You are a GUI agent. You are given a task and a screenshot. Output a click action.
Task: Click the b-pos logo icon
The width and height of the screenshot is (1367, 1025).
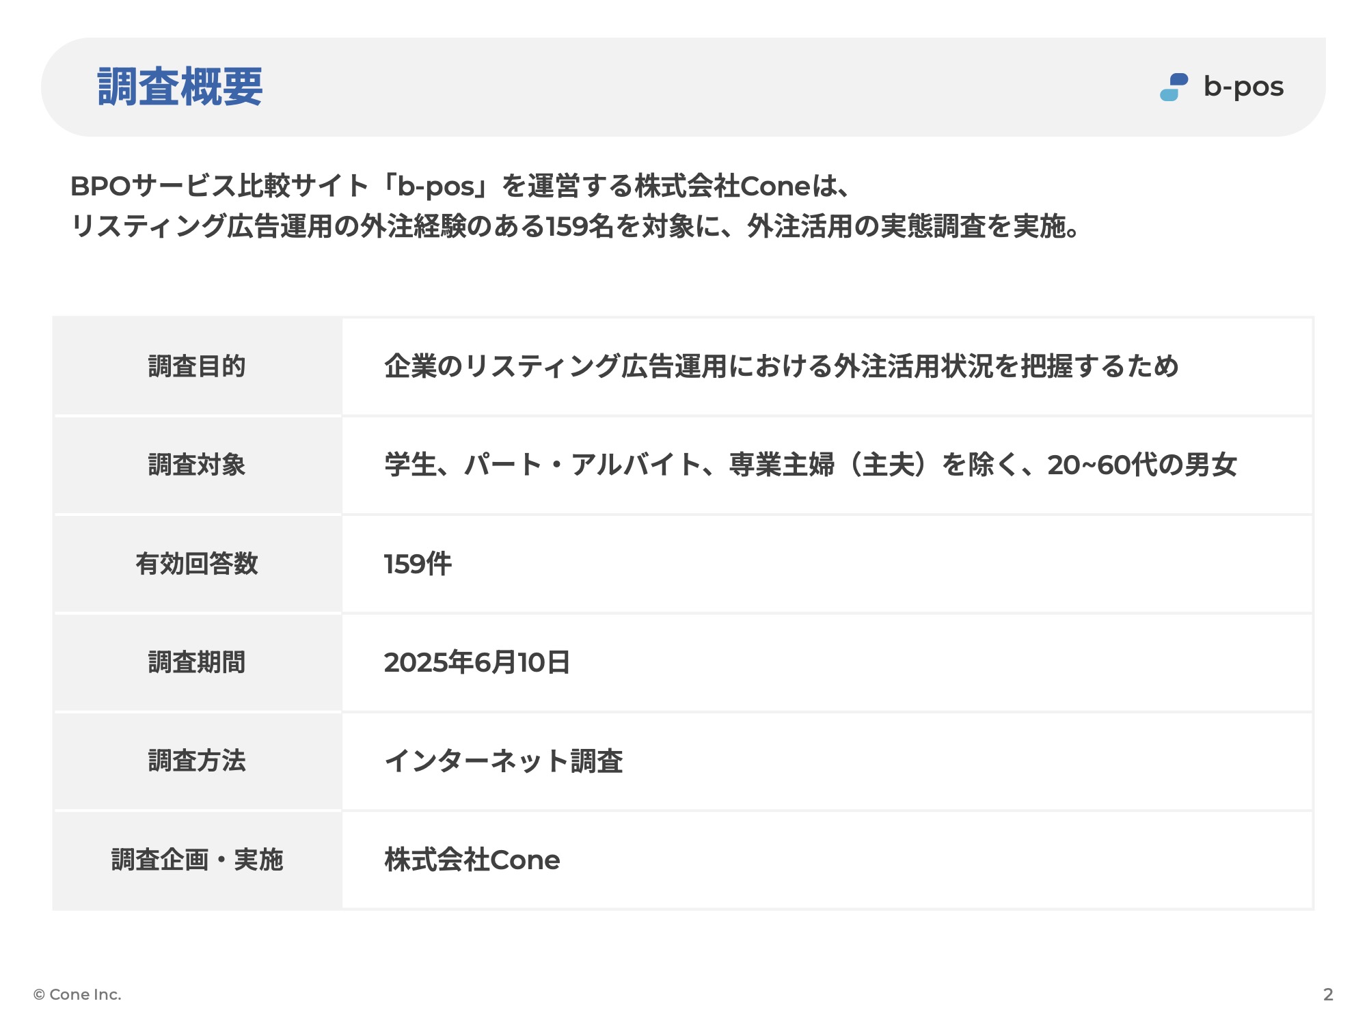point(1174,87)
